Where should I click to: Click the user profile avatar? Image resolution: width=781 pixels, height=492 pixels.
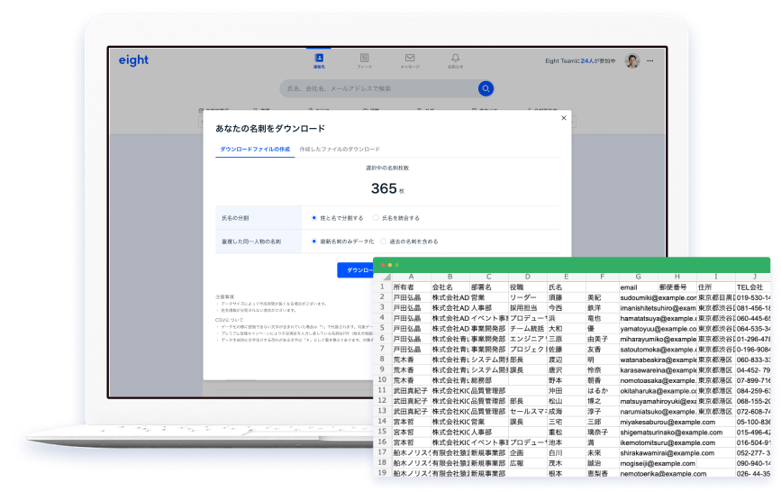(632, 60)
